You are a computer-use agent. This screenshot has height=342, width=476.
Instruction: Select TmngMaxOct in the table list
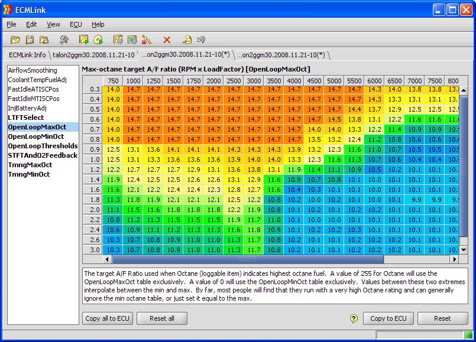[29, 165]
